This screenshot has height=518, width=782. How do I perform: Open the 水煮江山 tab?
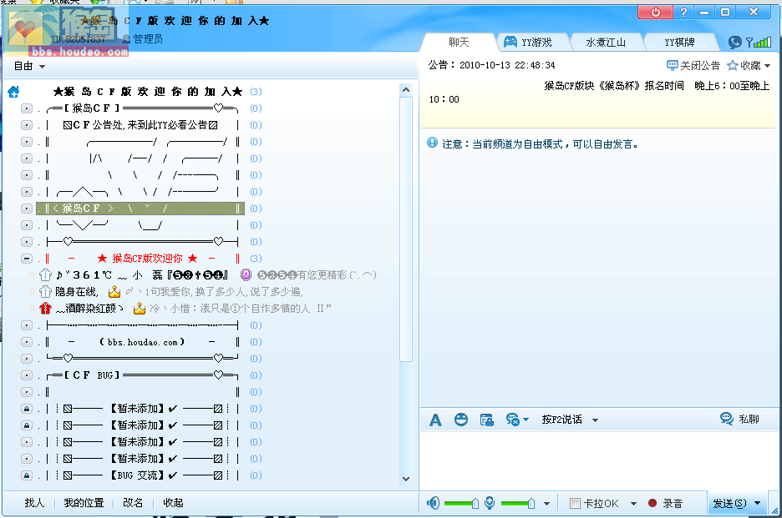[x=606, y=43]
